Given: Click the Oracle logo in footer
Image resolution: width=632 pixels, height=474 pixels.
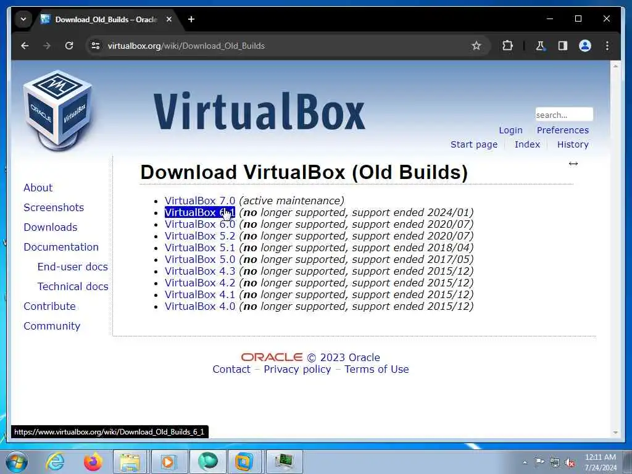Looking at the screenshot, I should 272,357.
